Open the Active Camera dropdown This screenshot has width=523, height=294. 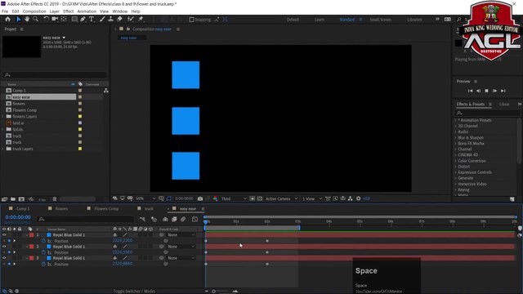pos(281,198)
